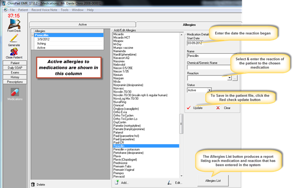
Task: Collapse the Penicillin tree node
Action: pyautogui.click(x=33, y=35)
